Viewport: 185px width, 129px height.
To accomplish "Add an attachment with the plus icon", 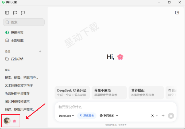I will click(x=163, y=116).
